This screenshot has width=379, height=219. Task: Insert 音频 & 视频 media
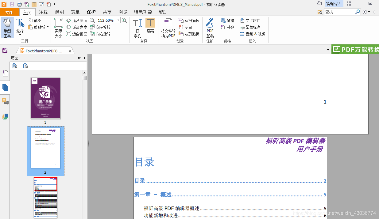coord(253,34)
